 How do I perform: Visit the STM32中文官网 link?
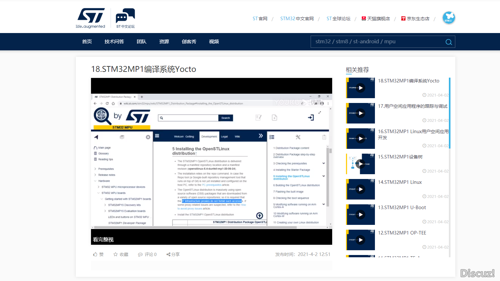[x=297, y=19]
